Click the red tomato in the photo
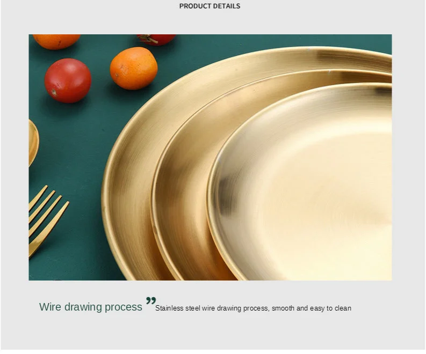426x354 pixels. (68, 80)
